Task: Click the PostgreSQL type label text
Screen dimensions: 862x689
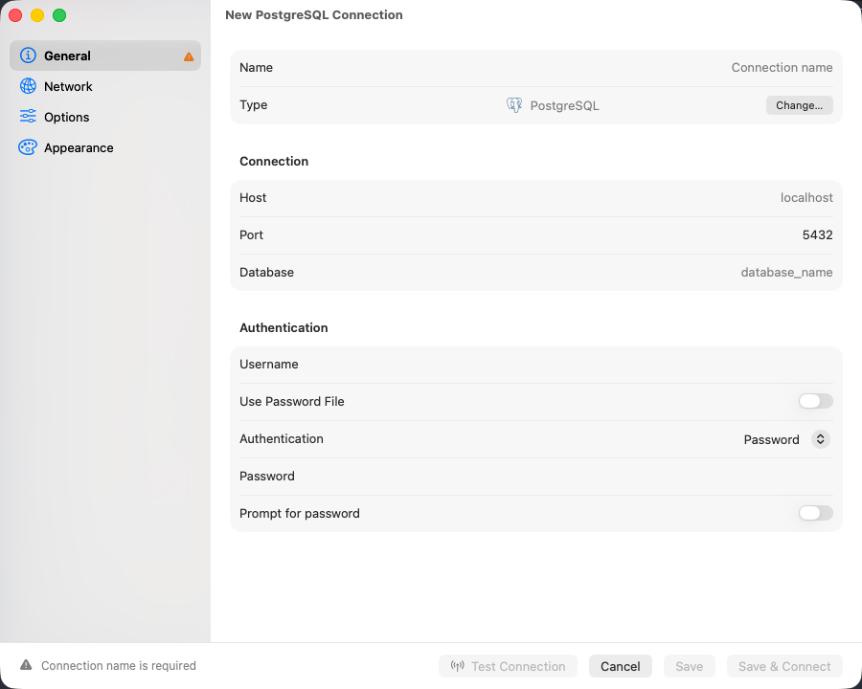Action: (x=564, y=105)
